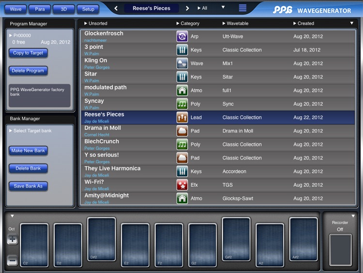Screen dimensions: 363x273
Task: Expand Select Target bank
Action: click(x=30, y=131)
